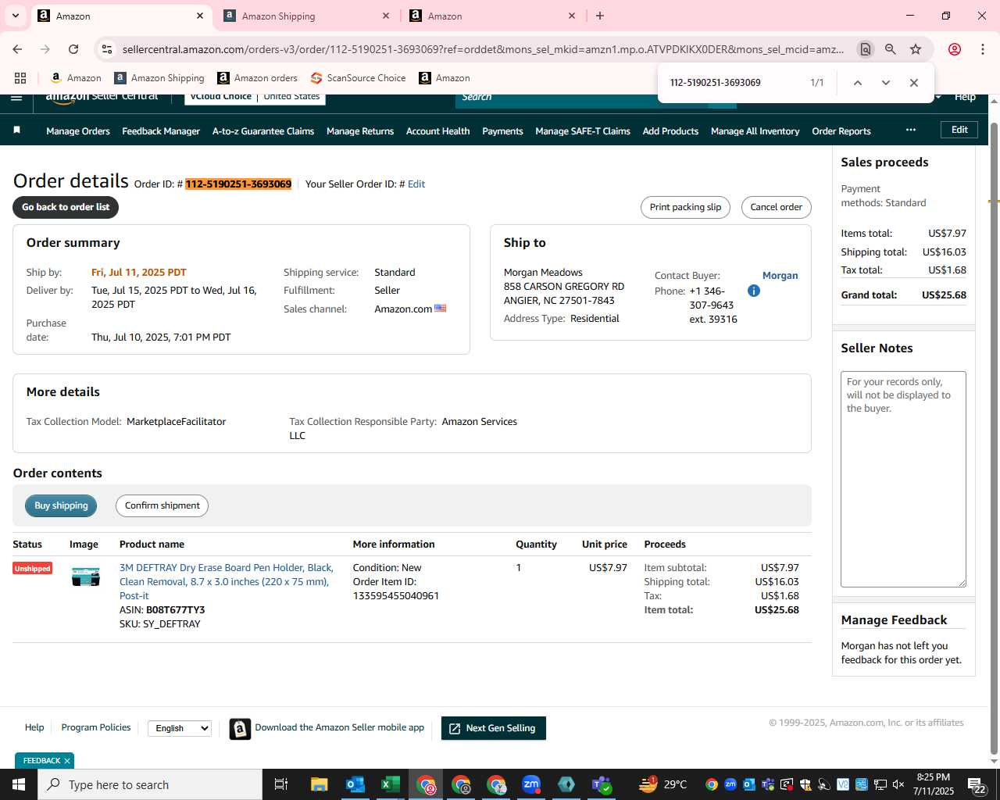Click the buyer info icon near phone
The image size is (1000, 800).
753,291
